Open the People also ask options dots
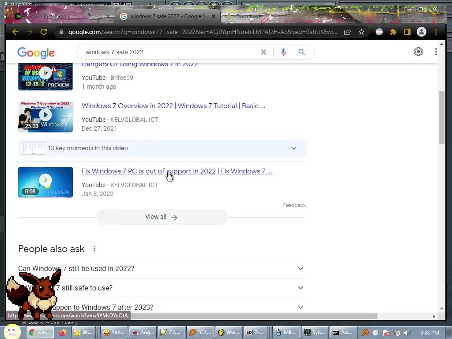This screenshot has height=339, width=452. click(x=94, y=249)
